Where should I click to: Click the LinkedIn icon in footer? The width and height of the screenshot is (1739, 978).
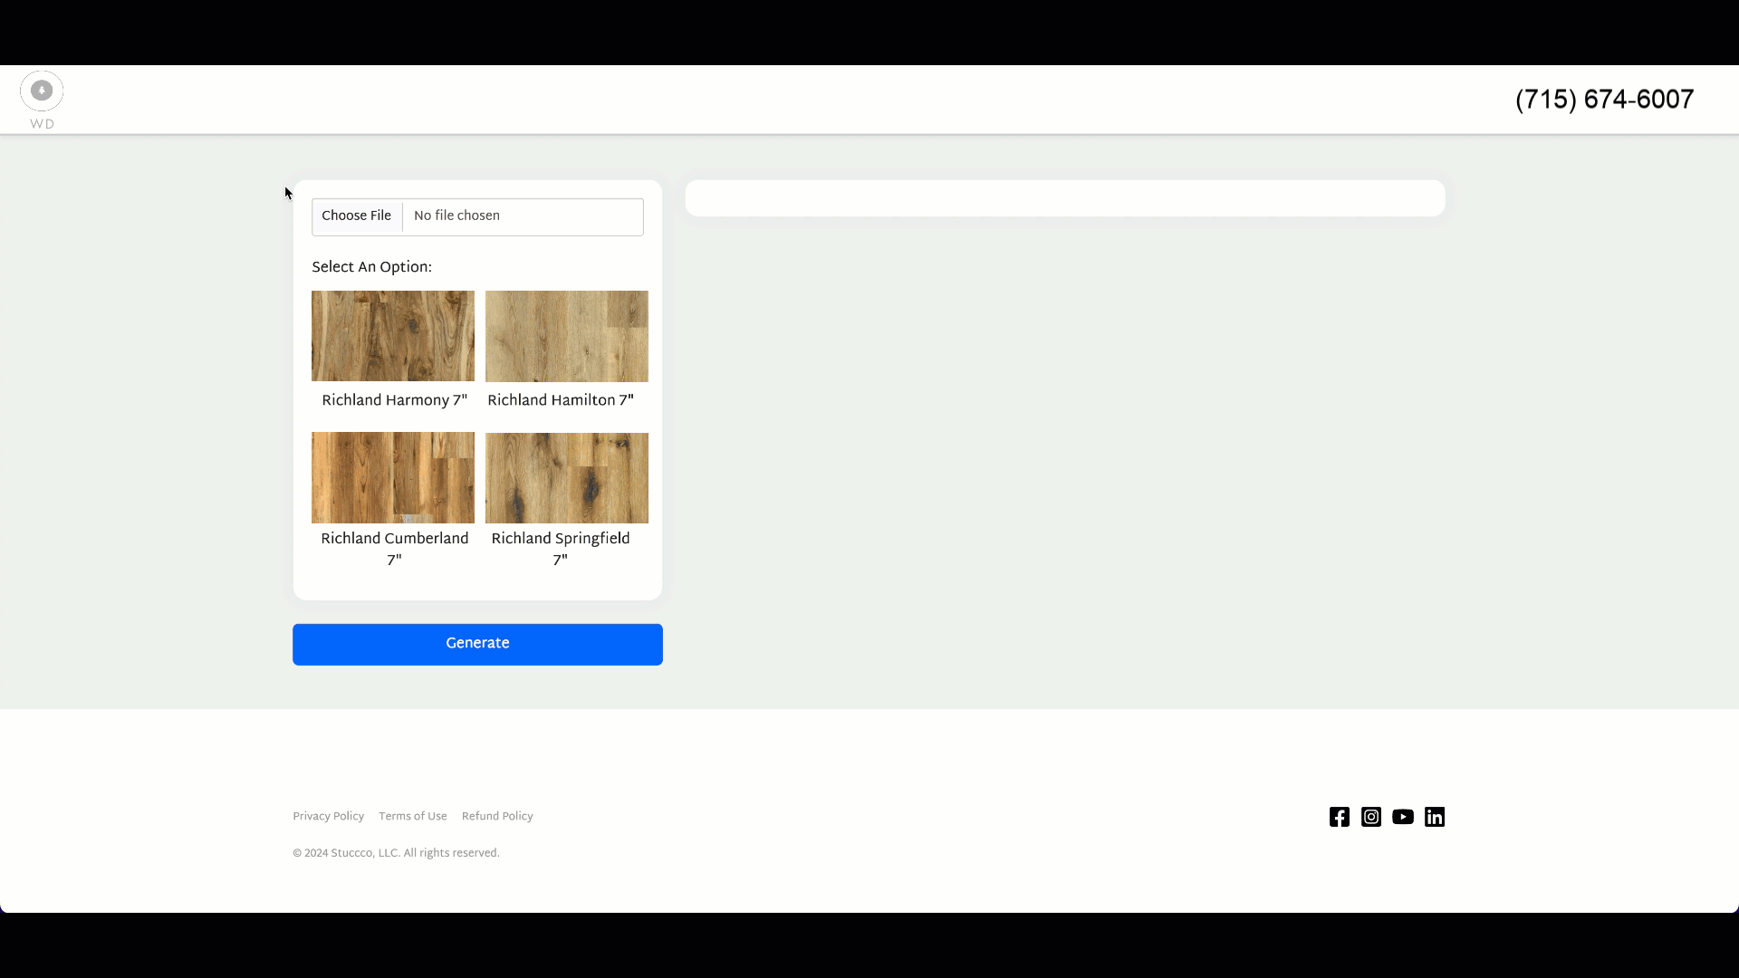[1435, 816]
